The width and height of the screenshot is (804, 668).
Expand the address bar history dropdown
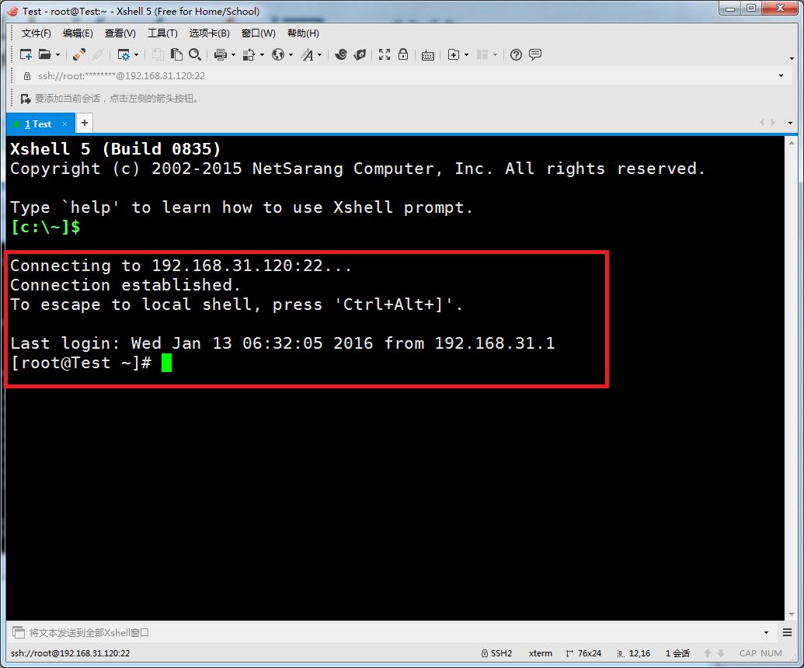click(x=781, y=76)
